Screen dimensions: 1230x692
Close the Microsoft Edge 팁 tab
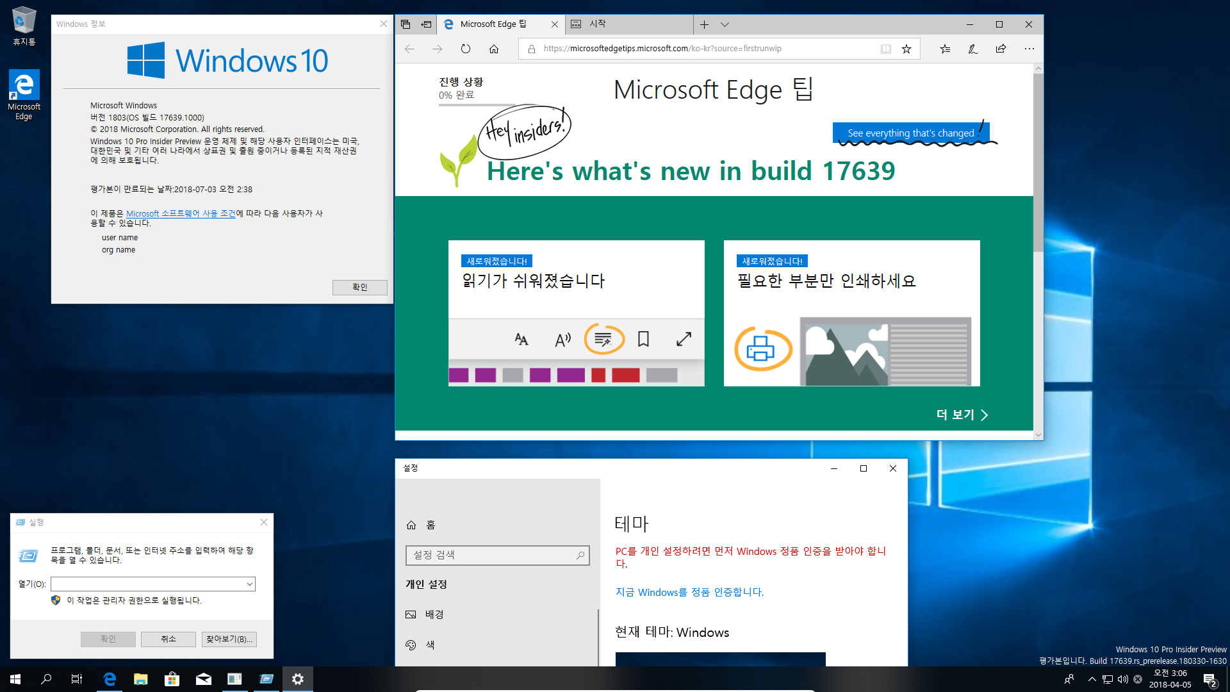[x=555, y=24]
